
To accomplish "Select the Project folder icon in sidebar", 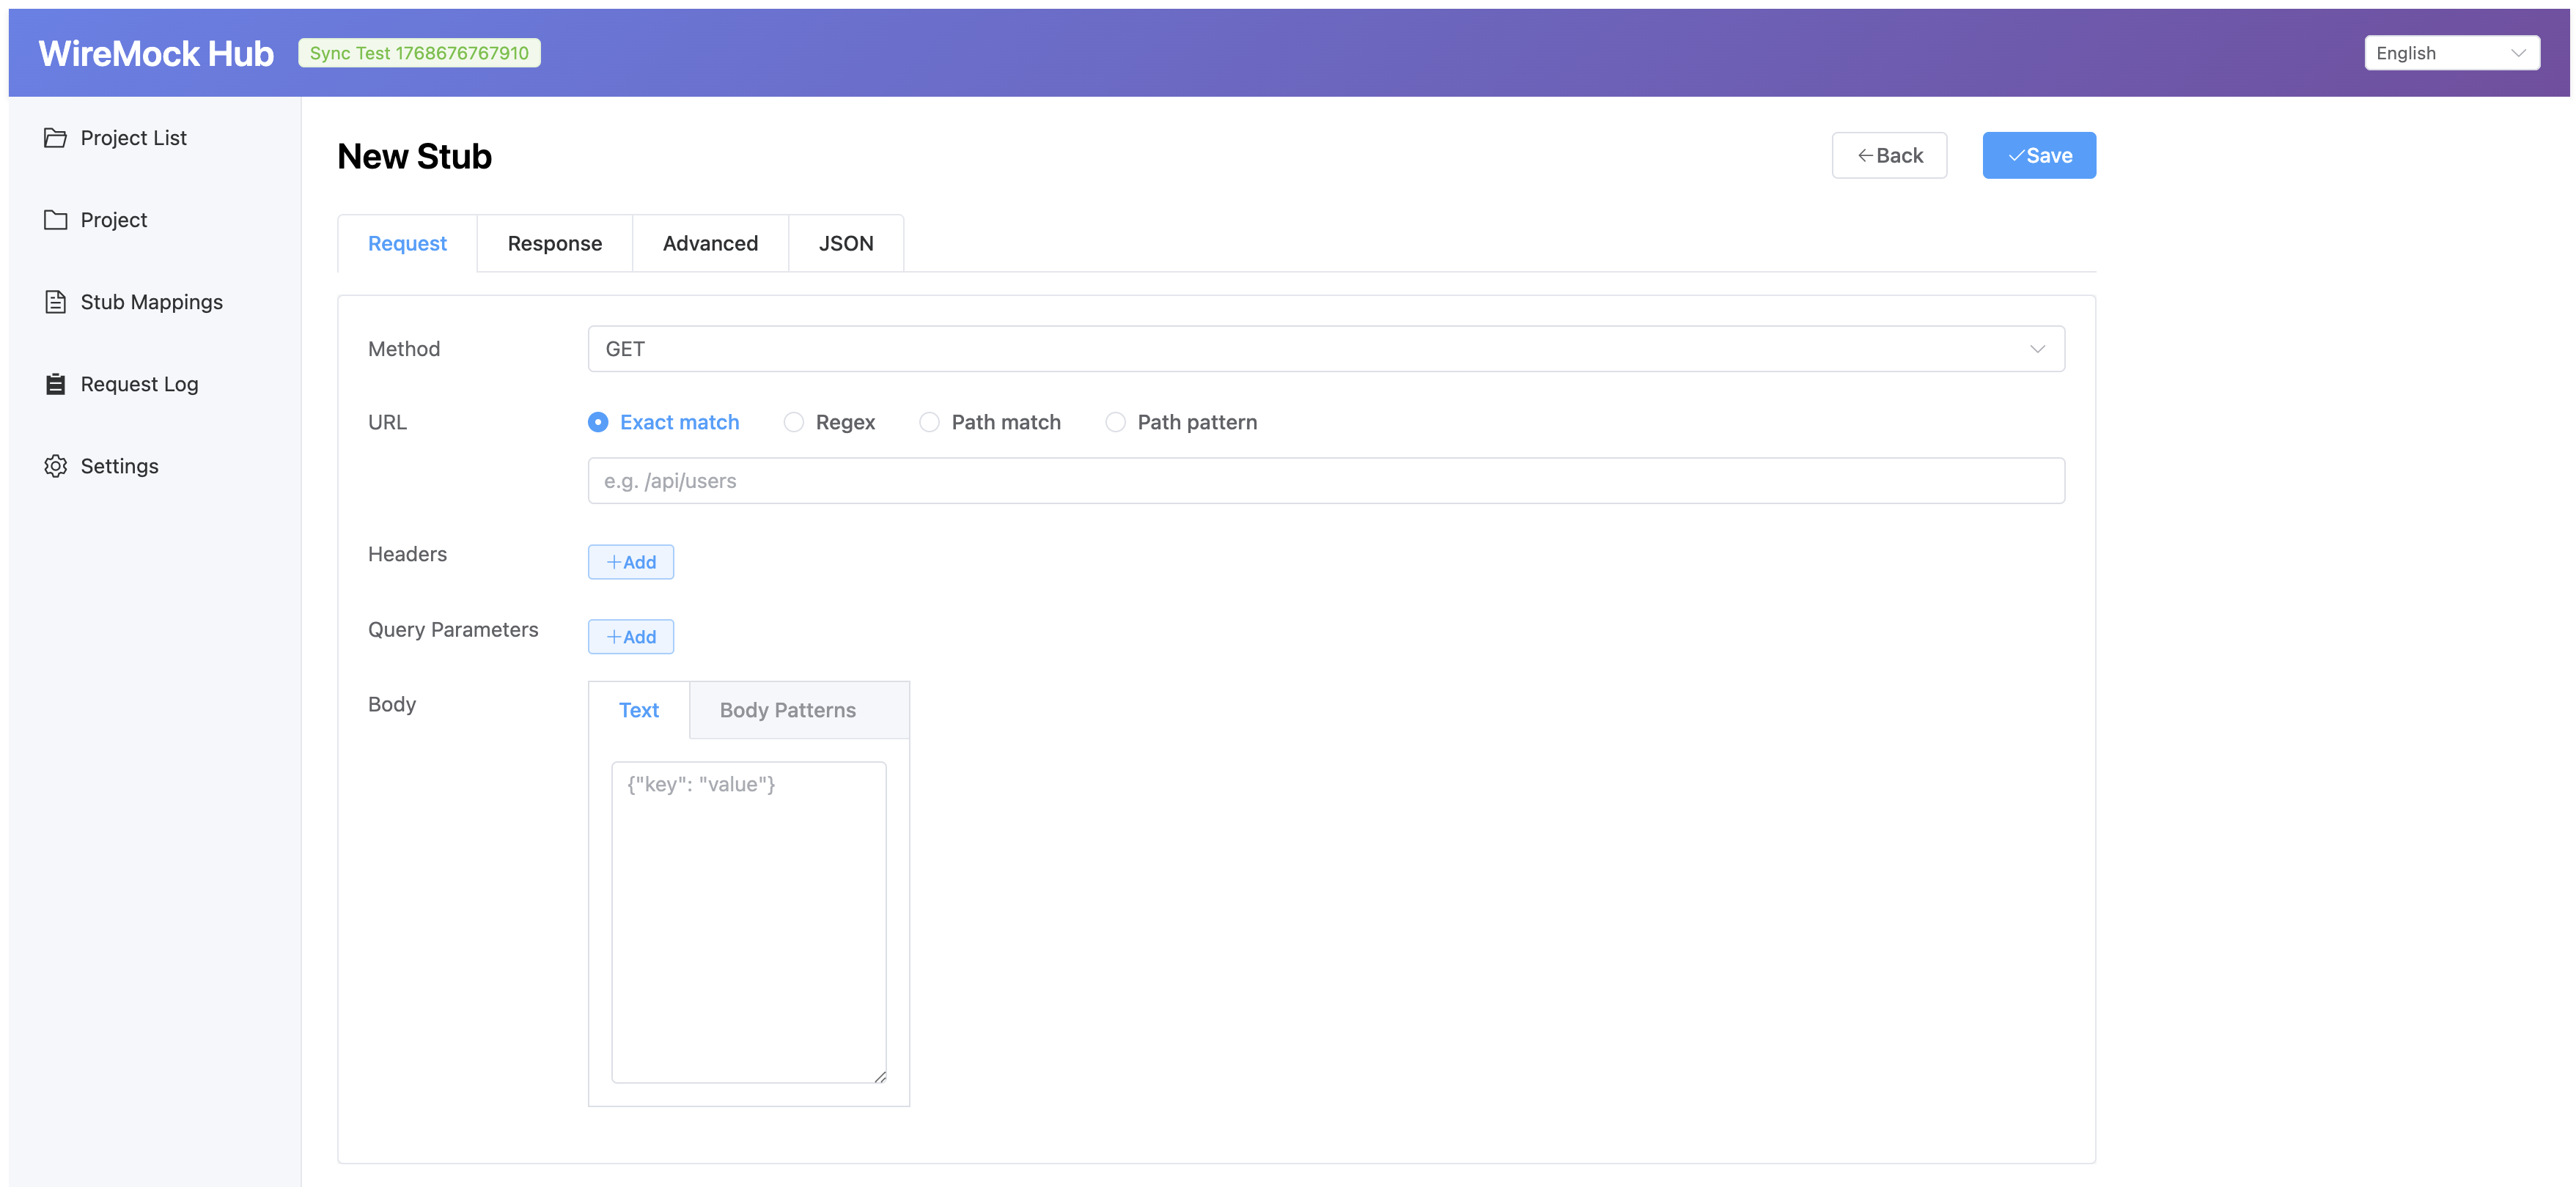I will click(57, 220).
